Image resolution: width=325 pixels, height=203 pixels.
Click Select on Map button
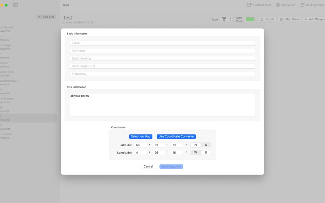141,136
